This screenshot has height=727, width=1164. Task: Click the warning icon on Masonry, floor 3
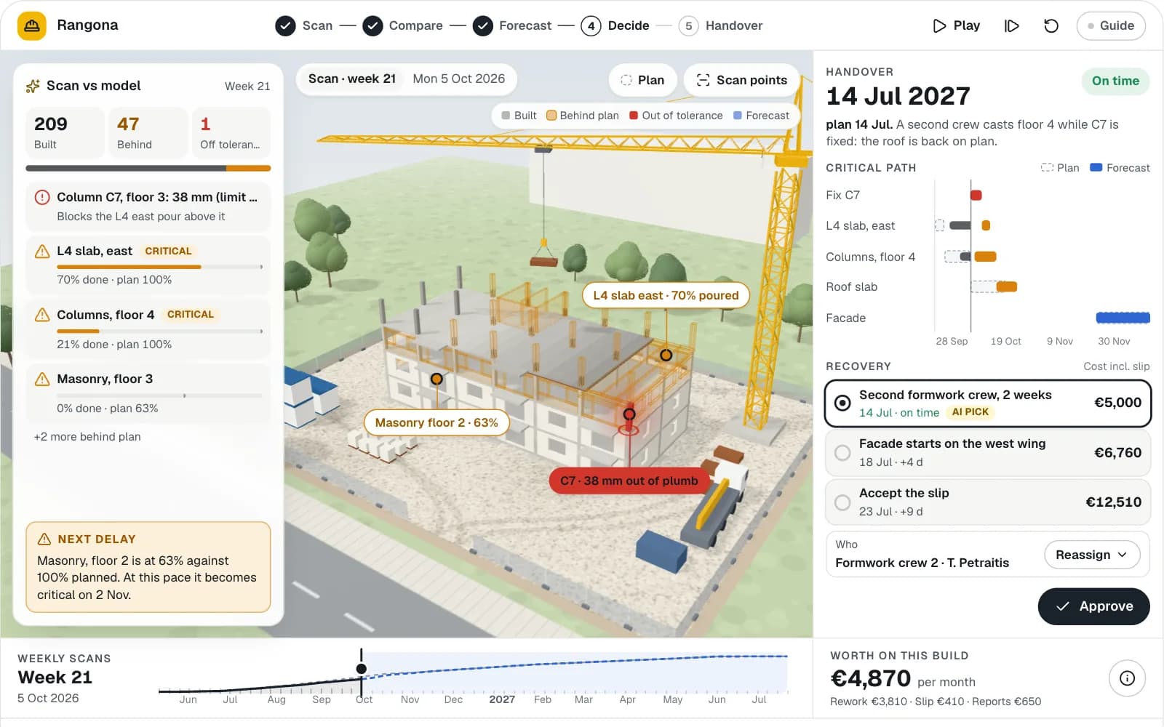[x=42, y=379]
